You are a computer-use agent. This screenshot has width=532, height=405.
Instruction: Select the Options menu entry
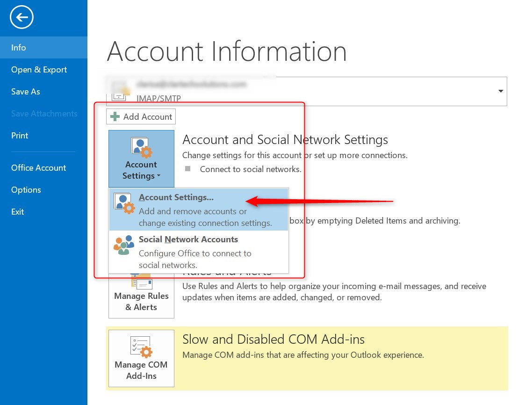point(26,190)
